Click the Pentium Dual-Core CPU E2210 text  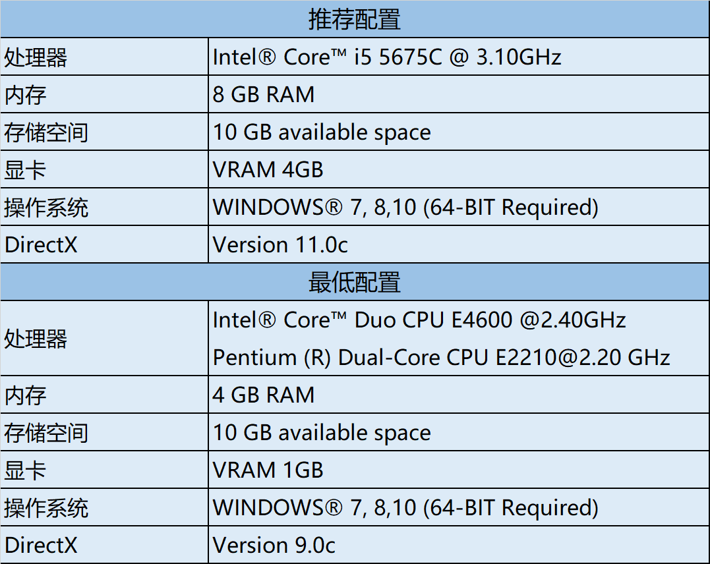pos(441,357)
